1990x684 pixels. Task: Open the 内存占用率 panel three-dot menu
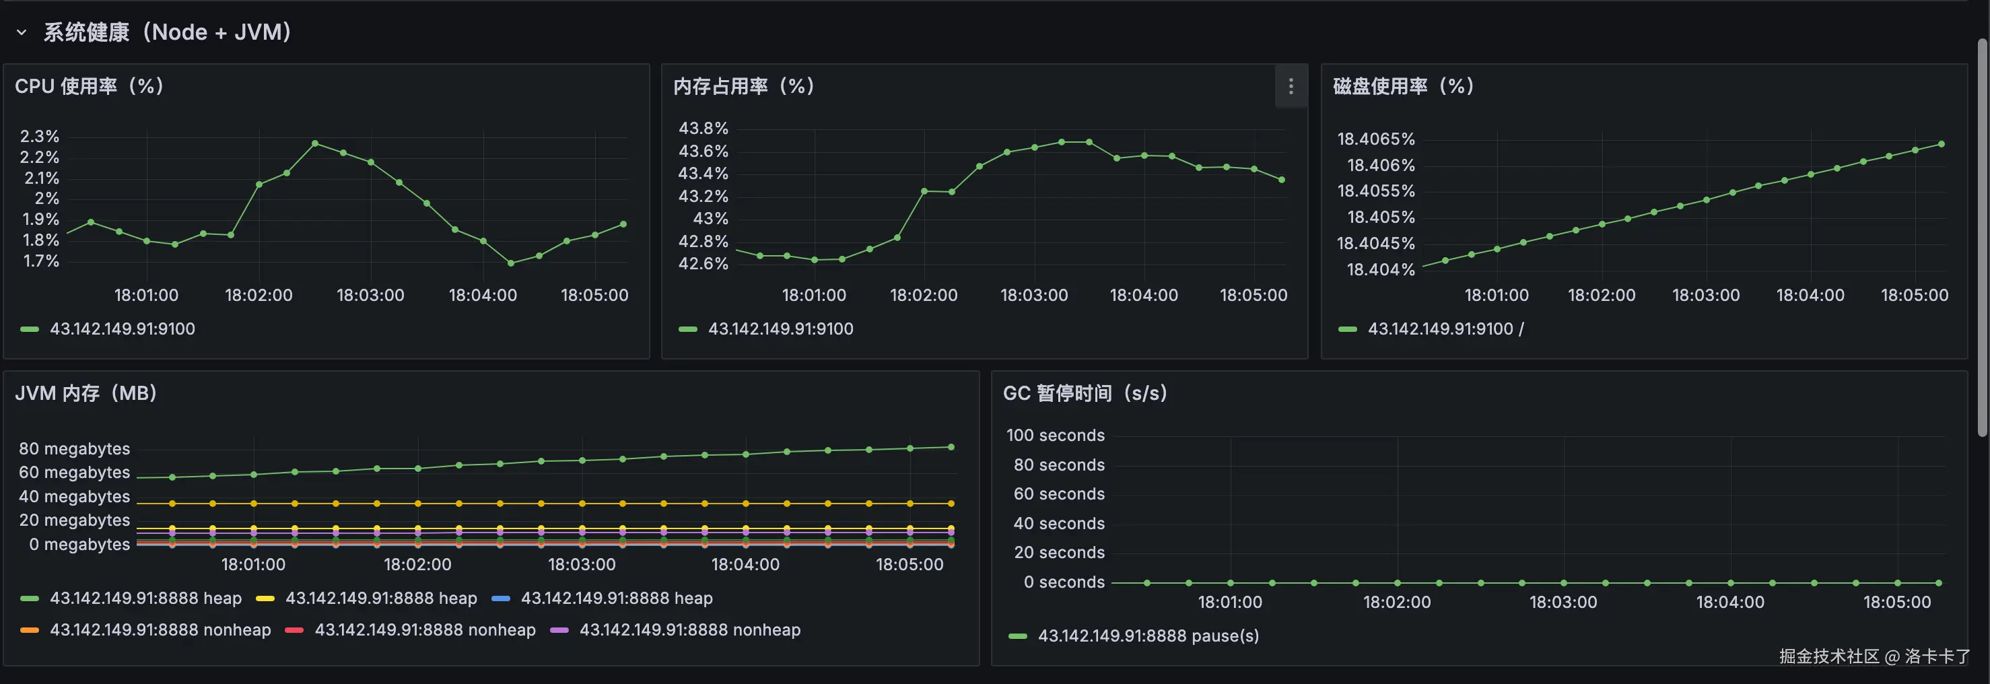(1290, 87)
